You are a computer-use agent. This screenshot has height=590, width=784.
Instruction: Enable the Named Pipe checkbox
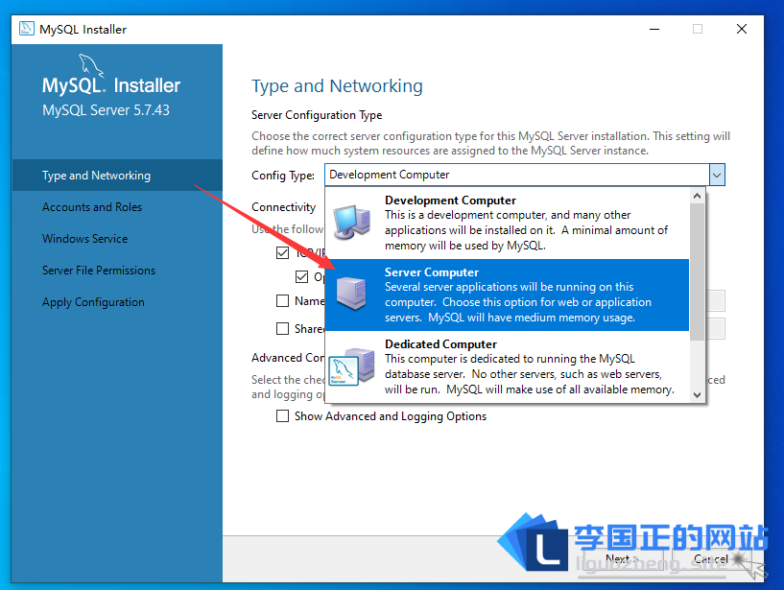coord(282,300)
